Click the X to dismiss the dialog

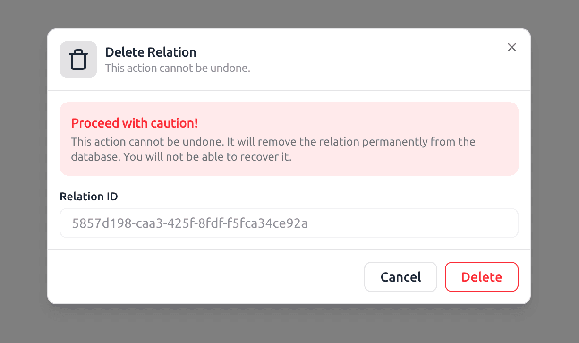512,47
